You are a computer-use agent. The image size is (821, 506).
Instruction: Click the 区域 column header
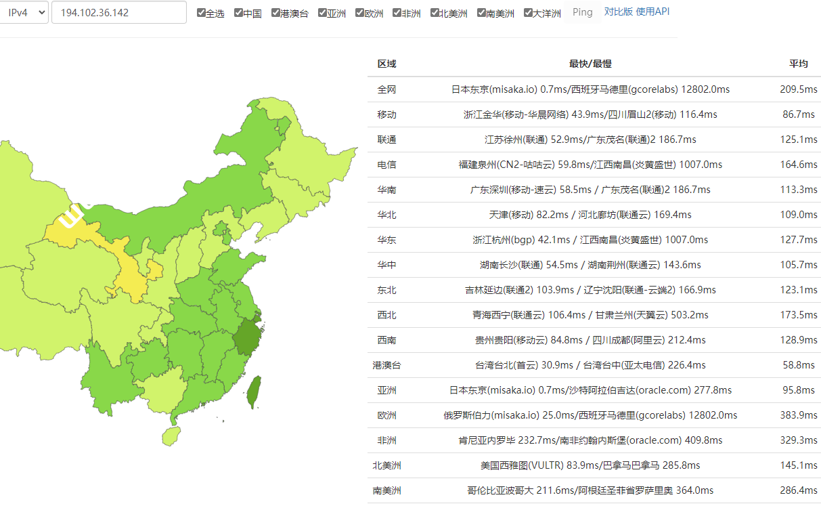pyautogui.click(x=386, y=64)
